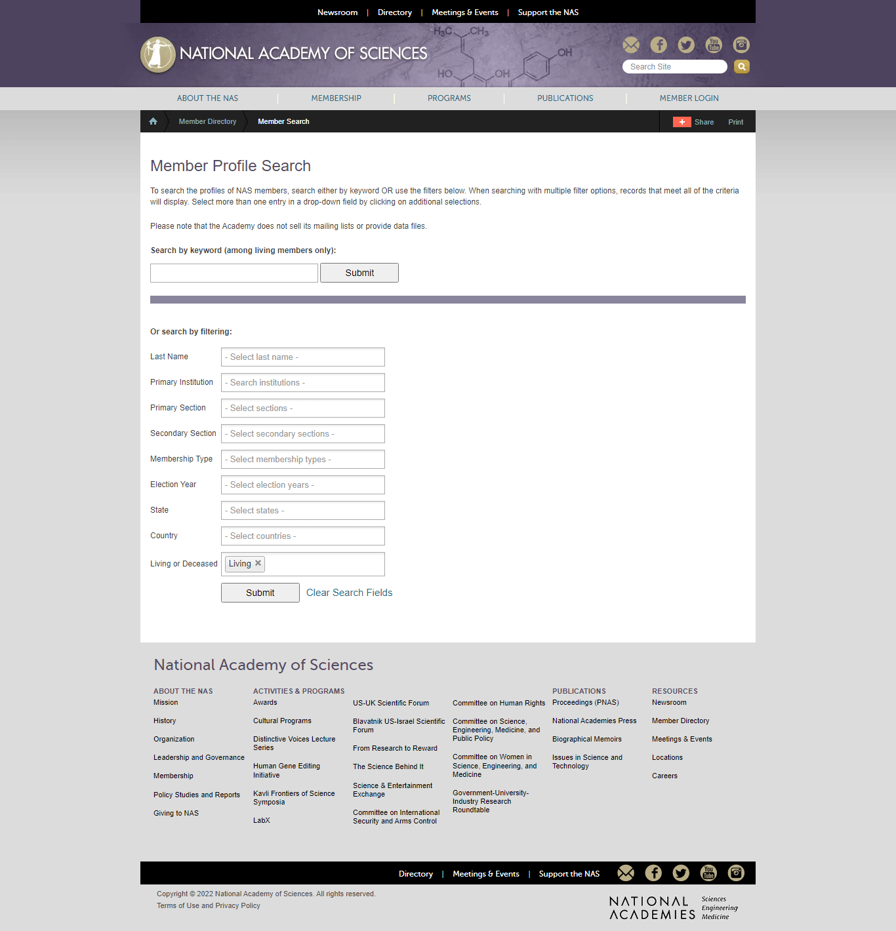
Task: Submit the keyword search
Action: tap(359, 273)
